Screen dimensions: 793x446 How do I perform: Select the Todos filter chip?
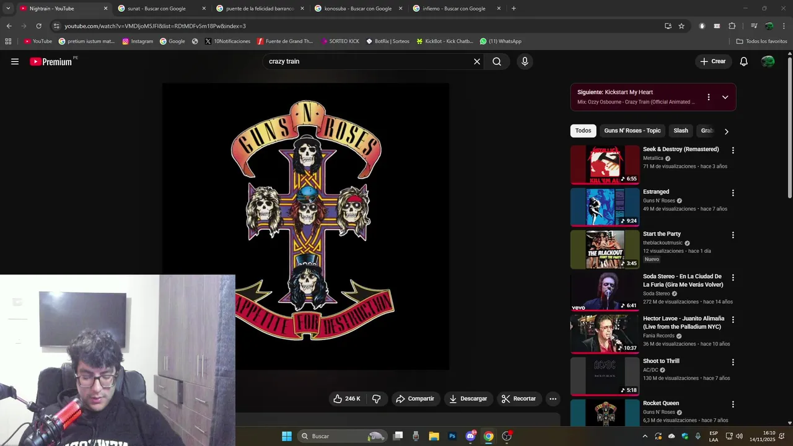click(583, 131)
